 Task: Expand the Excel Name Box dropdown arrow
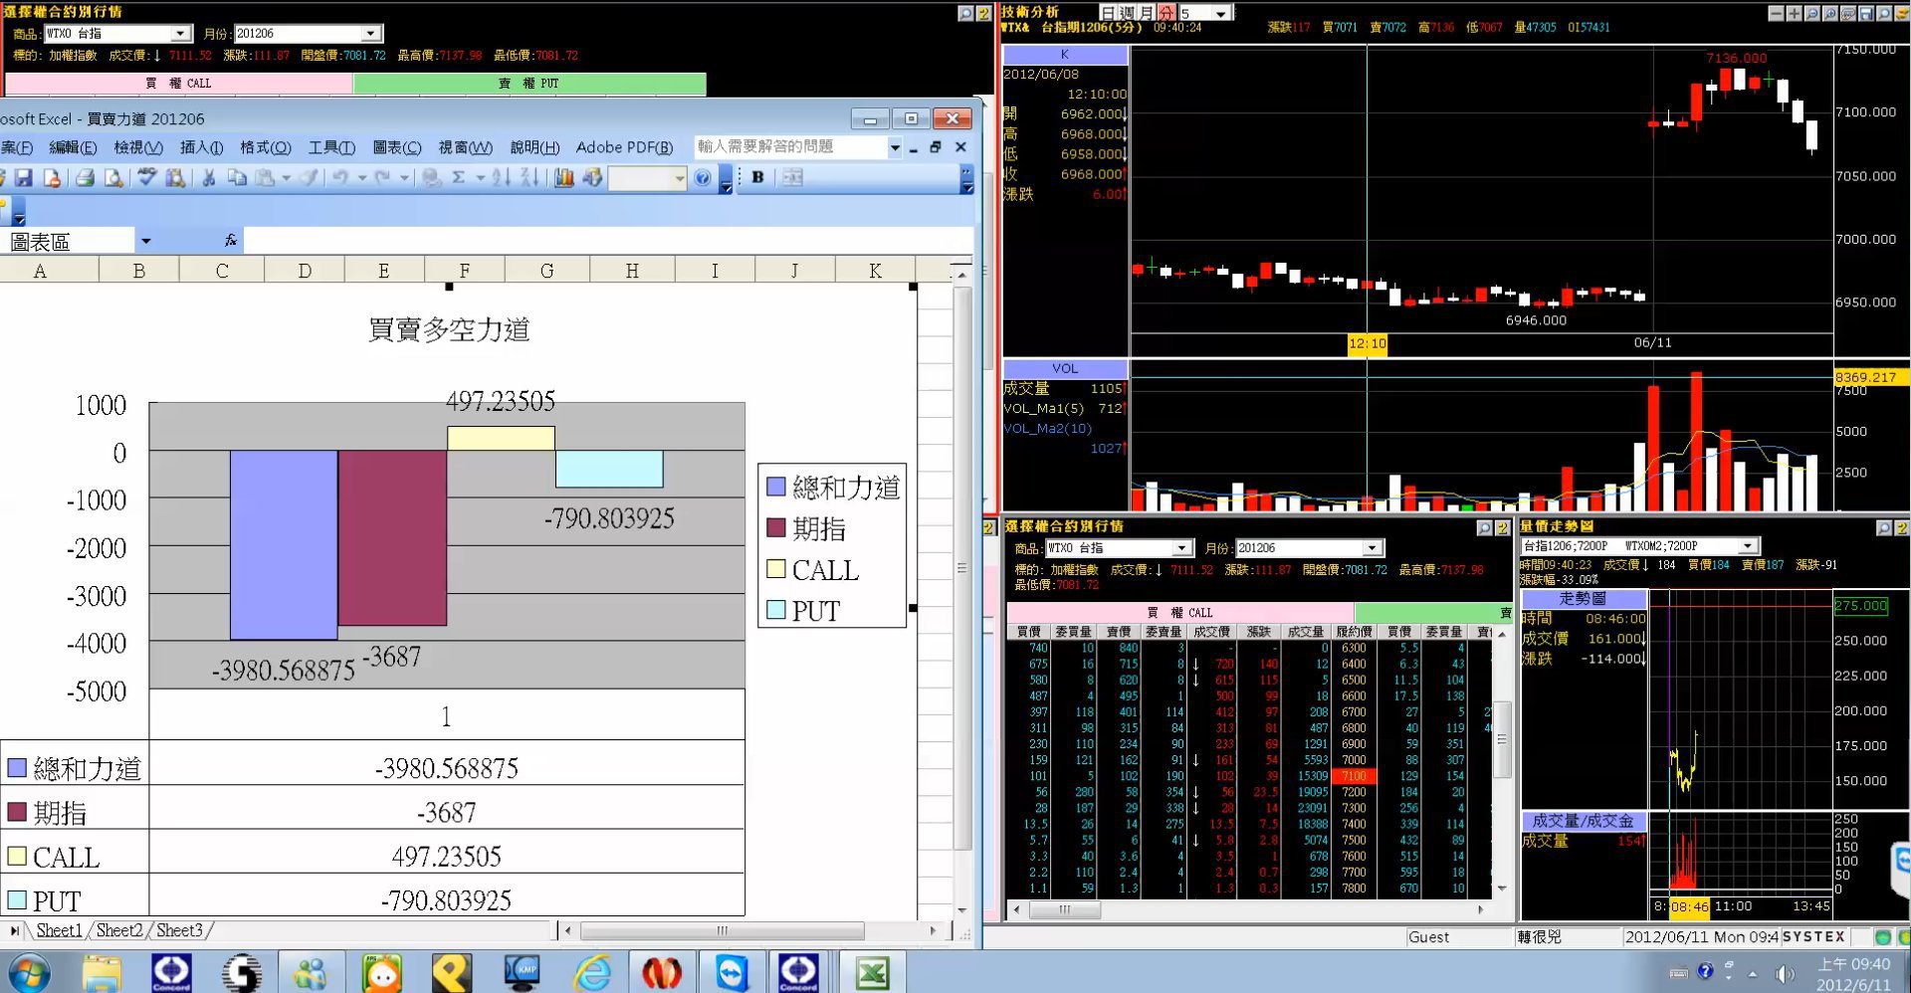(146, 241)
